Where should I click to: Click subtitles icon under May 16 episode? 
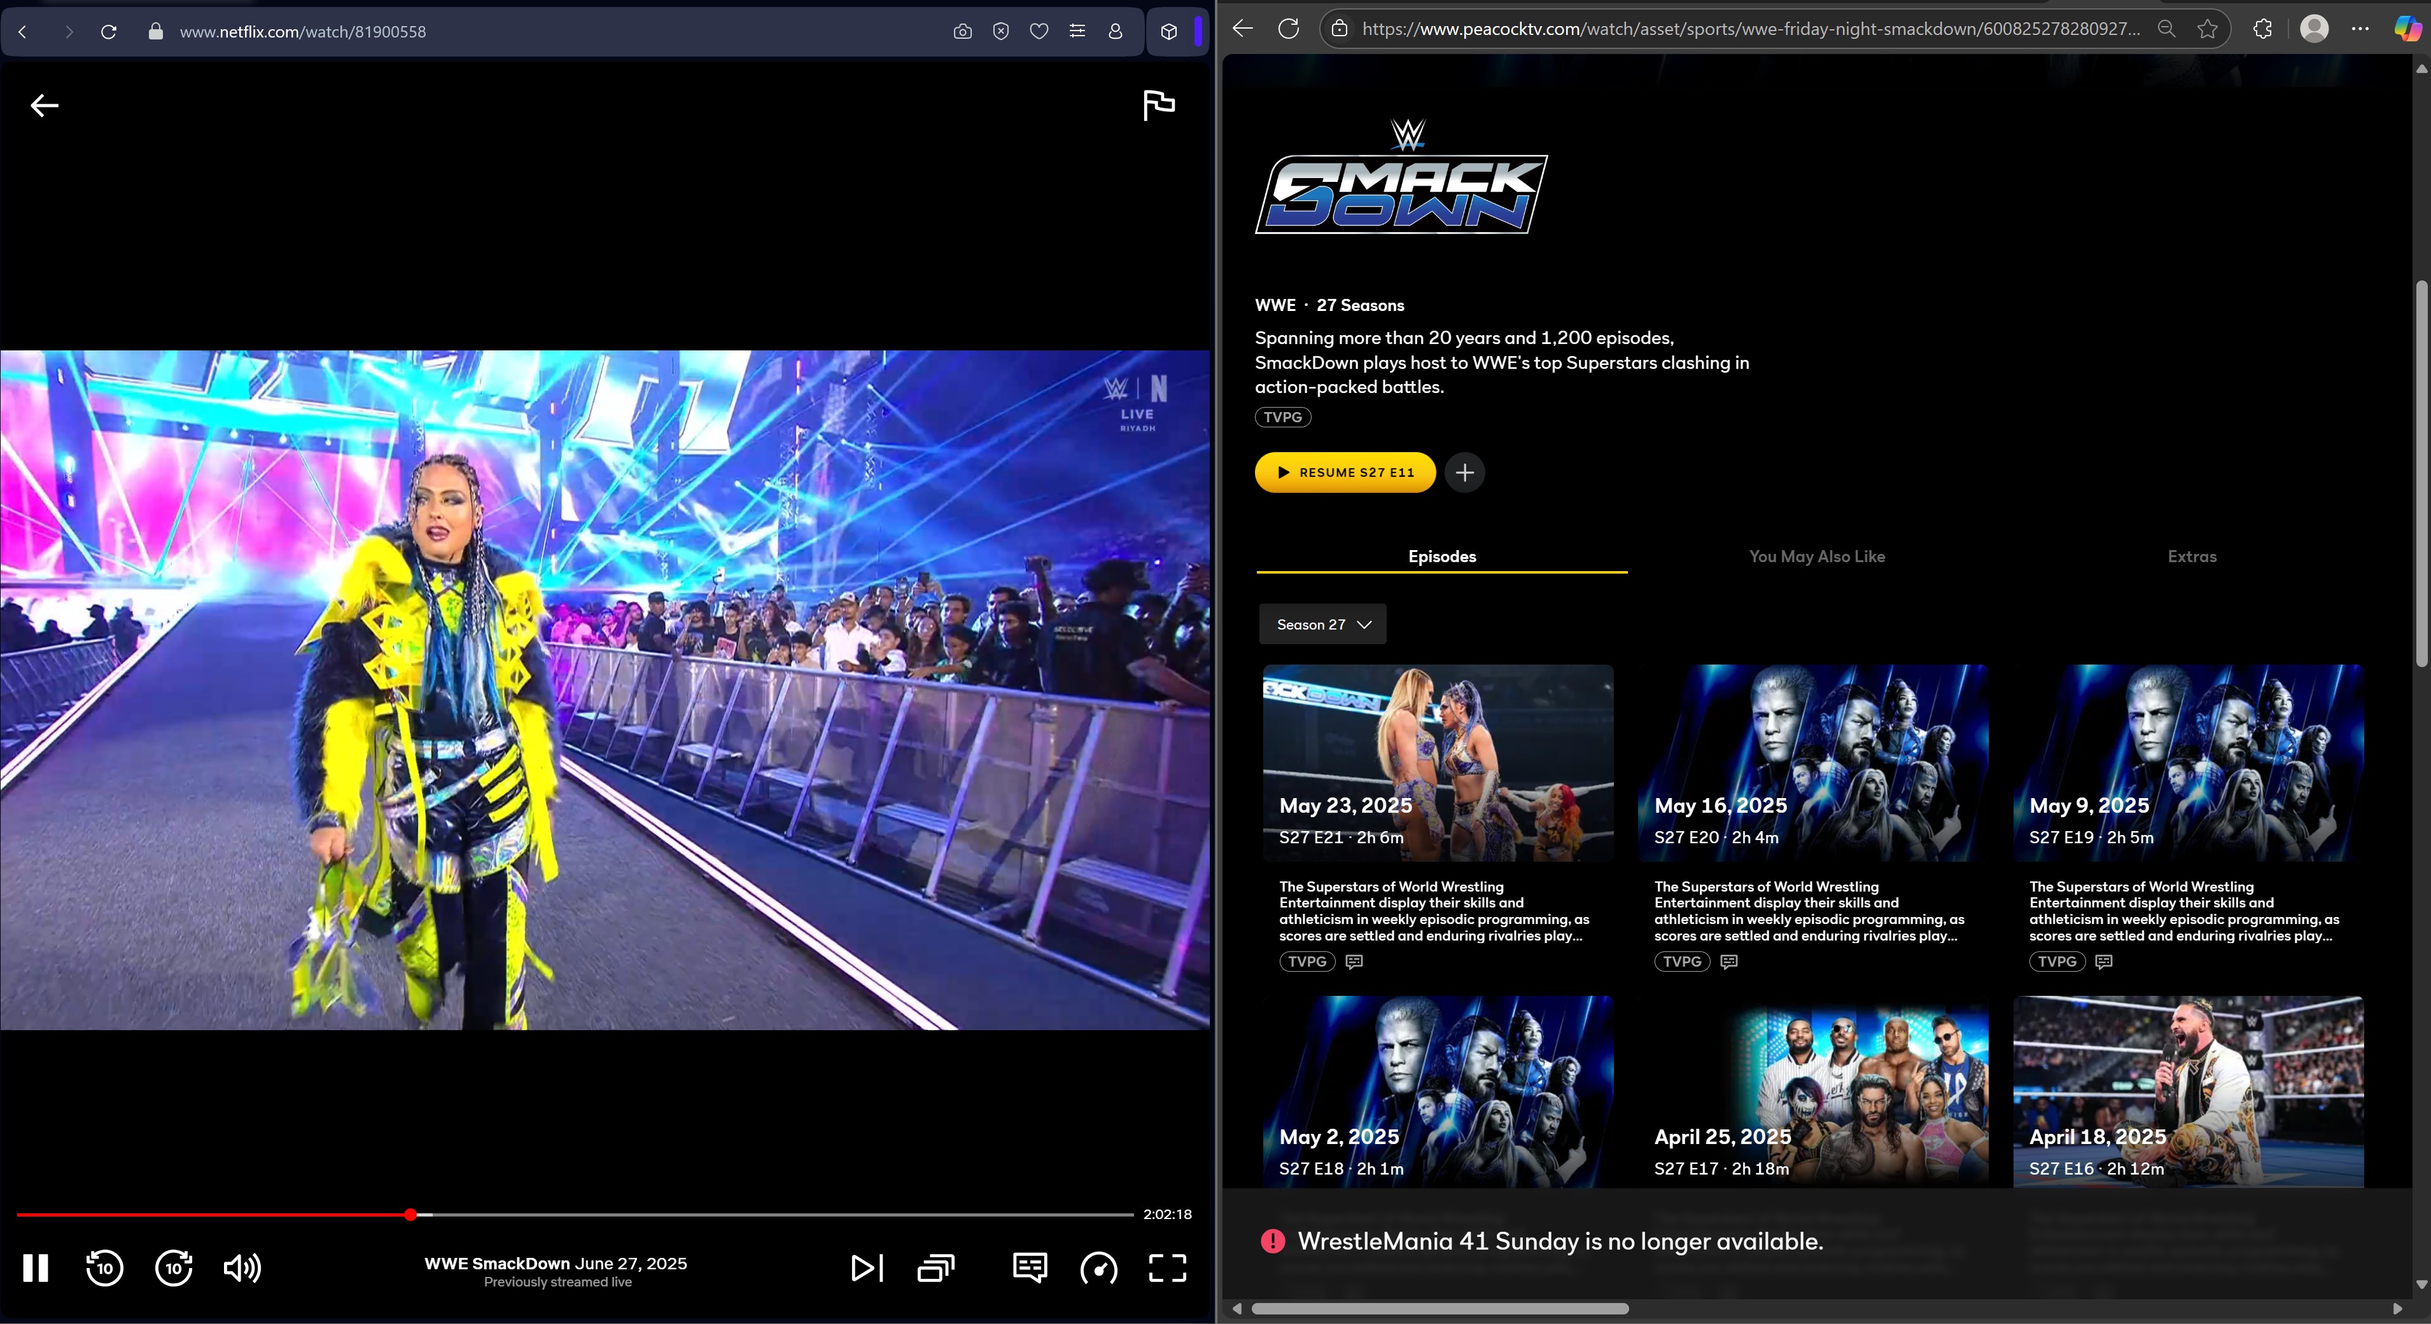pyautogui.click(x=1729, y=962)
